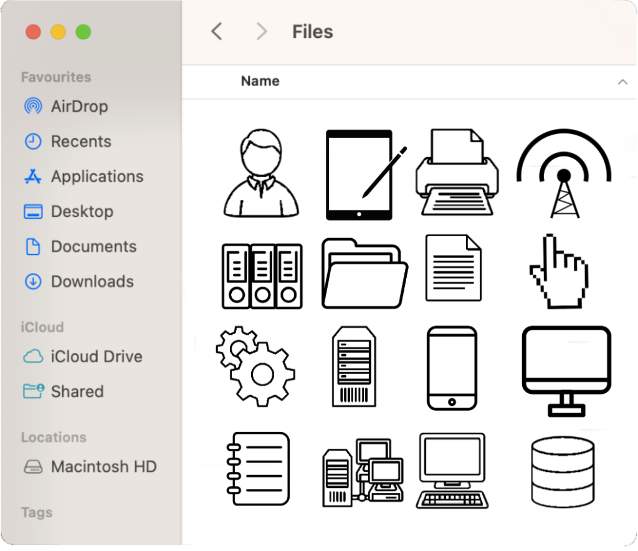The width and height of the screenshot is (638, 551).
Task: Select the pixelated pointing hand cursor icon
Action: [x=559, y=271]
